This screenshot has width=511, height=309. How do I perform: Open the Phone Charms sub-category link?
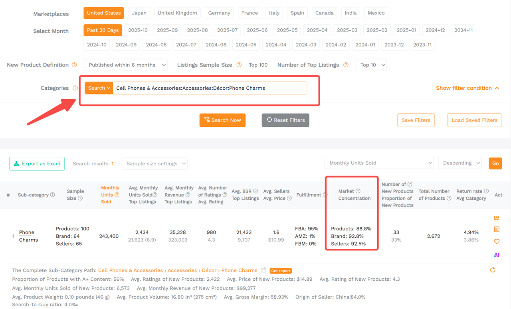28,236
